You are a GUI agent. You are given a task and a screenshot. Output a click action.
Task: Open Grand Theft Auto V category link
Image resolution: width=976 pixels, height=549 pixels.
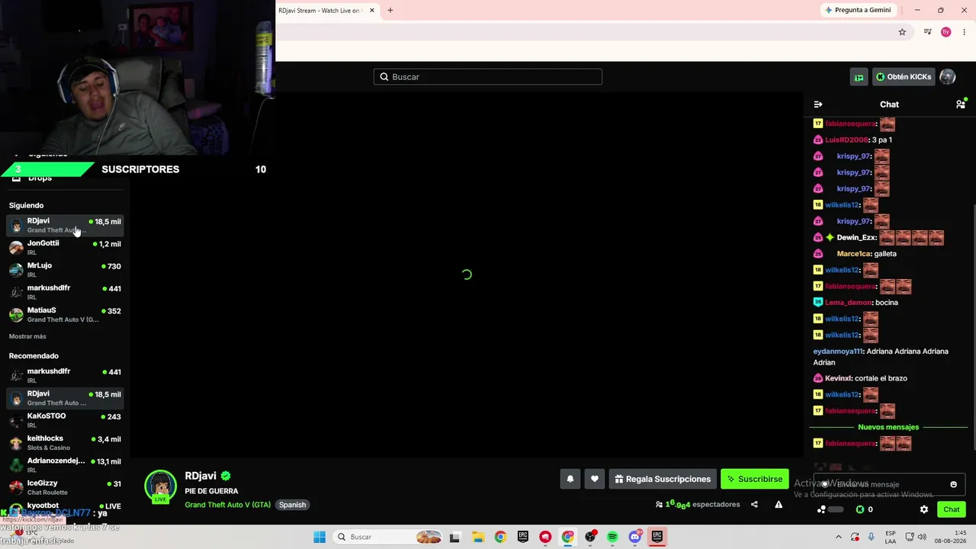pos(227,505)
